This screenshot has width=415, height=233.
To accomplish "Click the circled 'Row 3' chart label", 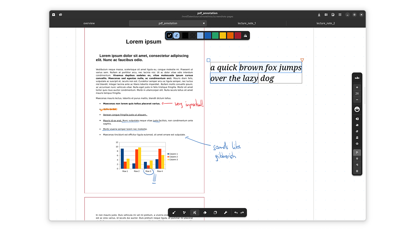I will pyautogui.click(x=148, y=171).
